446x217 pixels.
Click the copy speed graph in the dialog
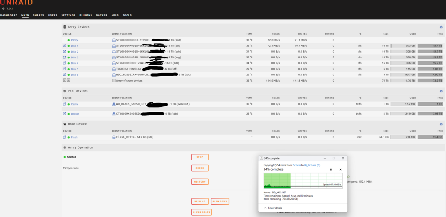[x=303, y=181]
